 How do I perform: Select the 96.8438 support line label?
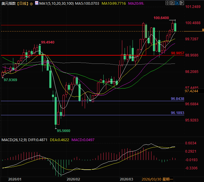point(177,99)
